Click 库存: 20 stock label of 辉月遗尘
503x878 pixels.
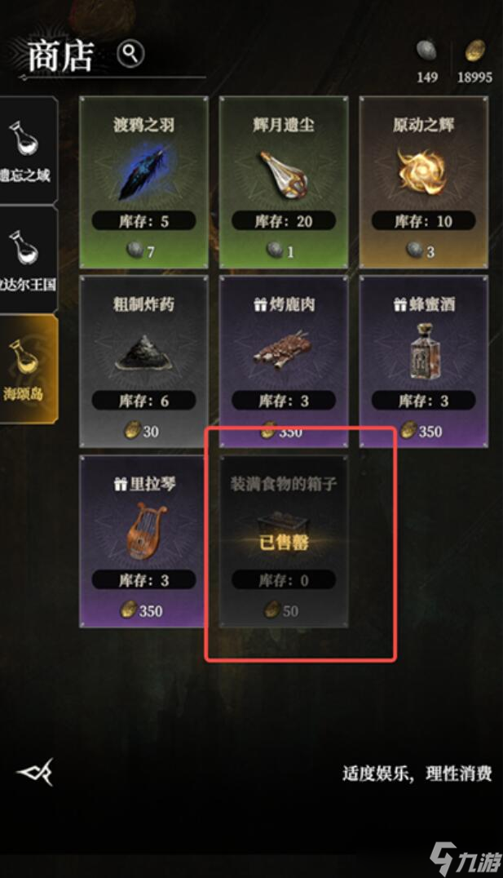(284, 221)
